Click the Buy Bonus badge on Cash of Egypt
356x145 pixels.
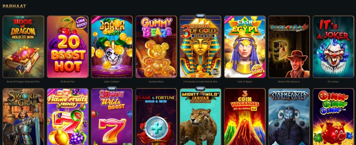tap(258, 70)
